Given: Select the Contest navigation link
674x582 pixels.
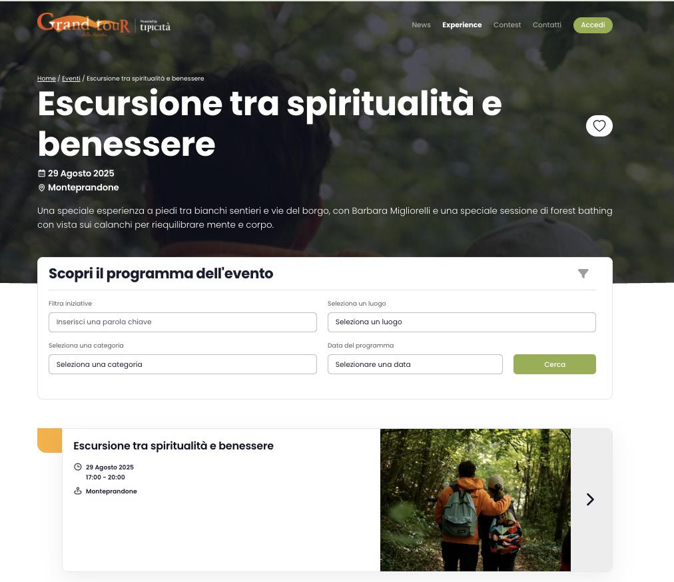Looking at the screenshot, I should point(507,25).
